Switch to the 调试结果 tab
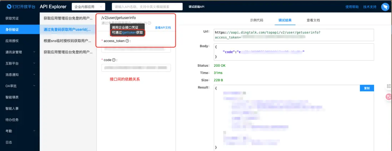Screen dimensions: 392x151 [x=285, y=20]
